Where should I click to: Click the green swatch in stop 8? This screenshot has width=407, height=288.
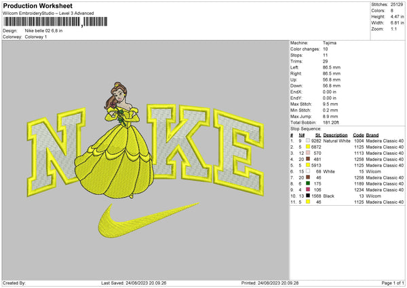coord(308,183)
